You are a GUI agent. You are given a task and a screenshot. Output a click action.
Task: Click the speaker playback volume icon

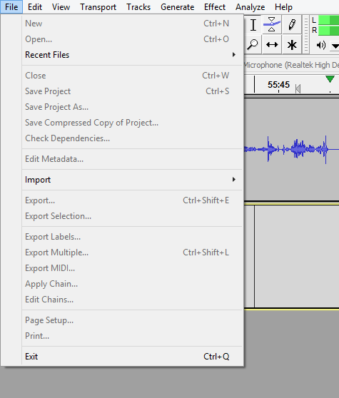click(321, 46)
